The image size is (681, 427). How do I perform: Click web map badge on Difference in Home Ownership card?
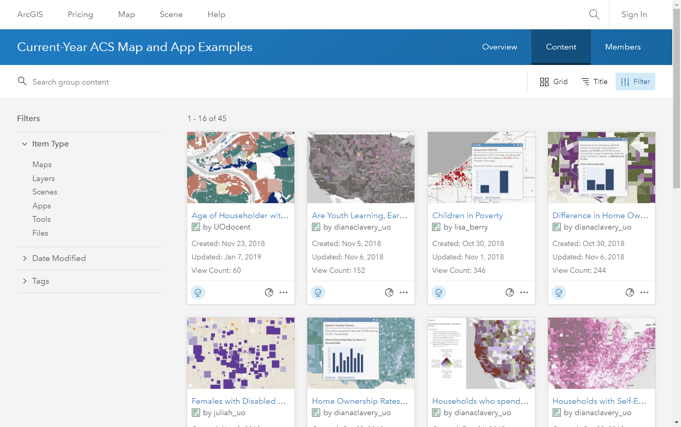pos(559,292)
